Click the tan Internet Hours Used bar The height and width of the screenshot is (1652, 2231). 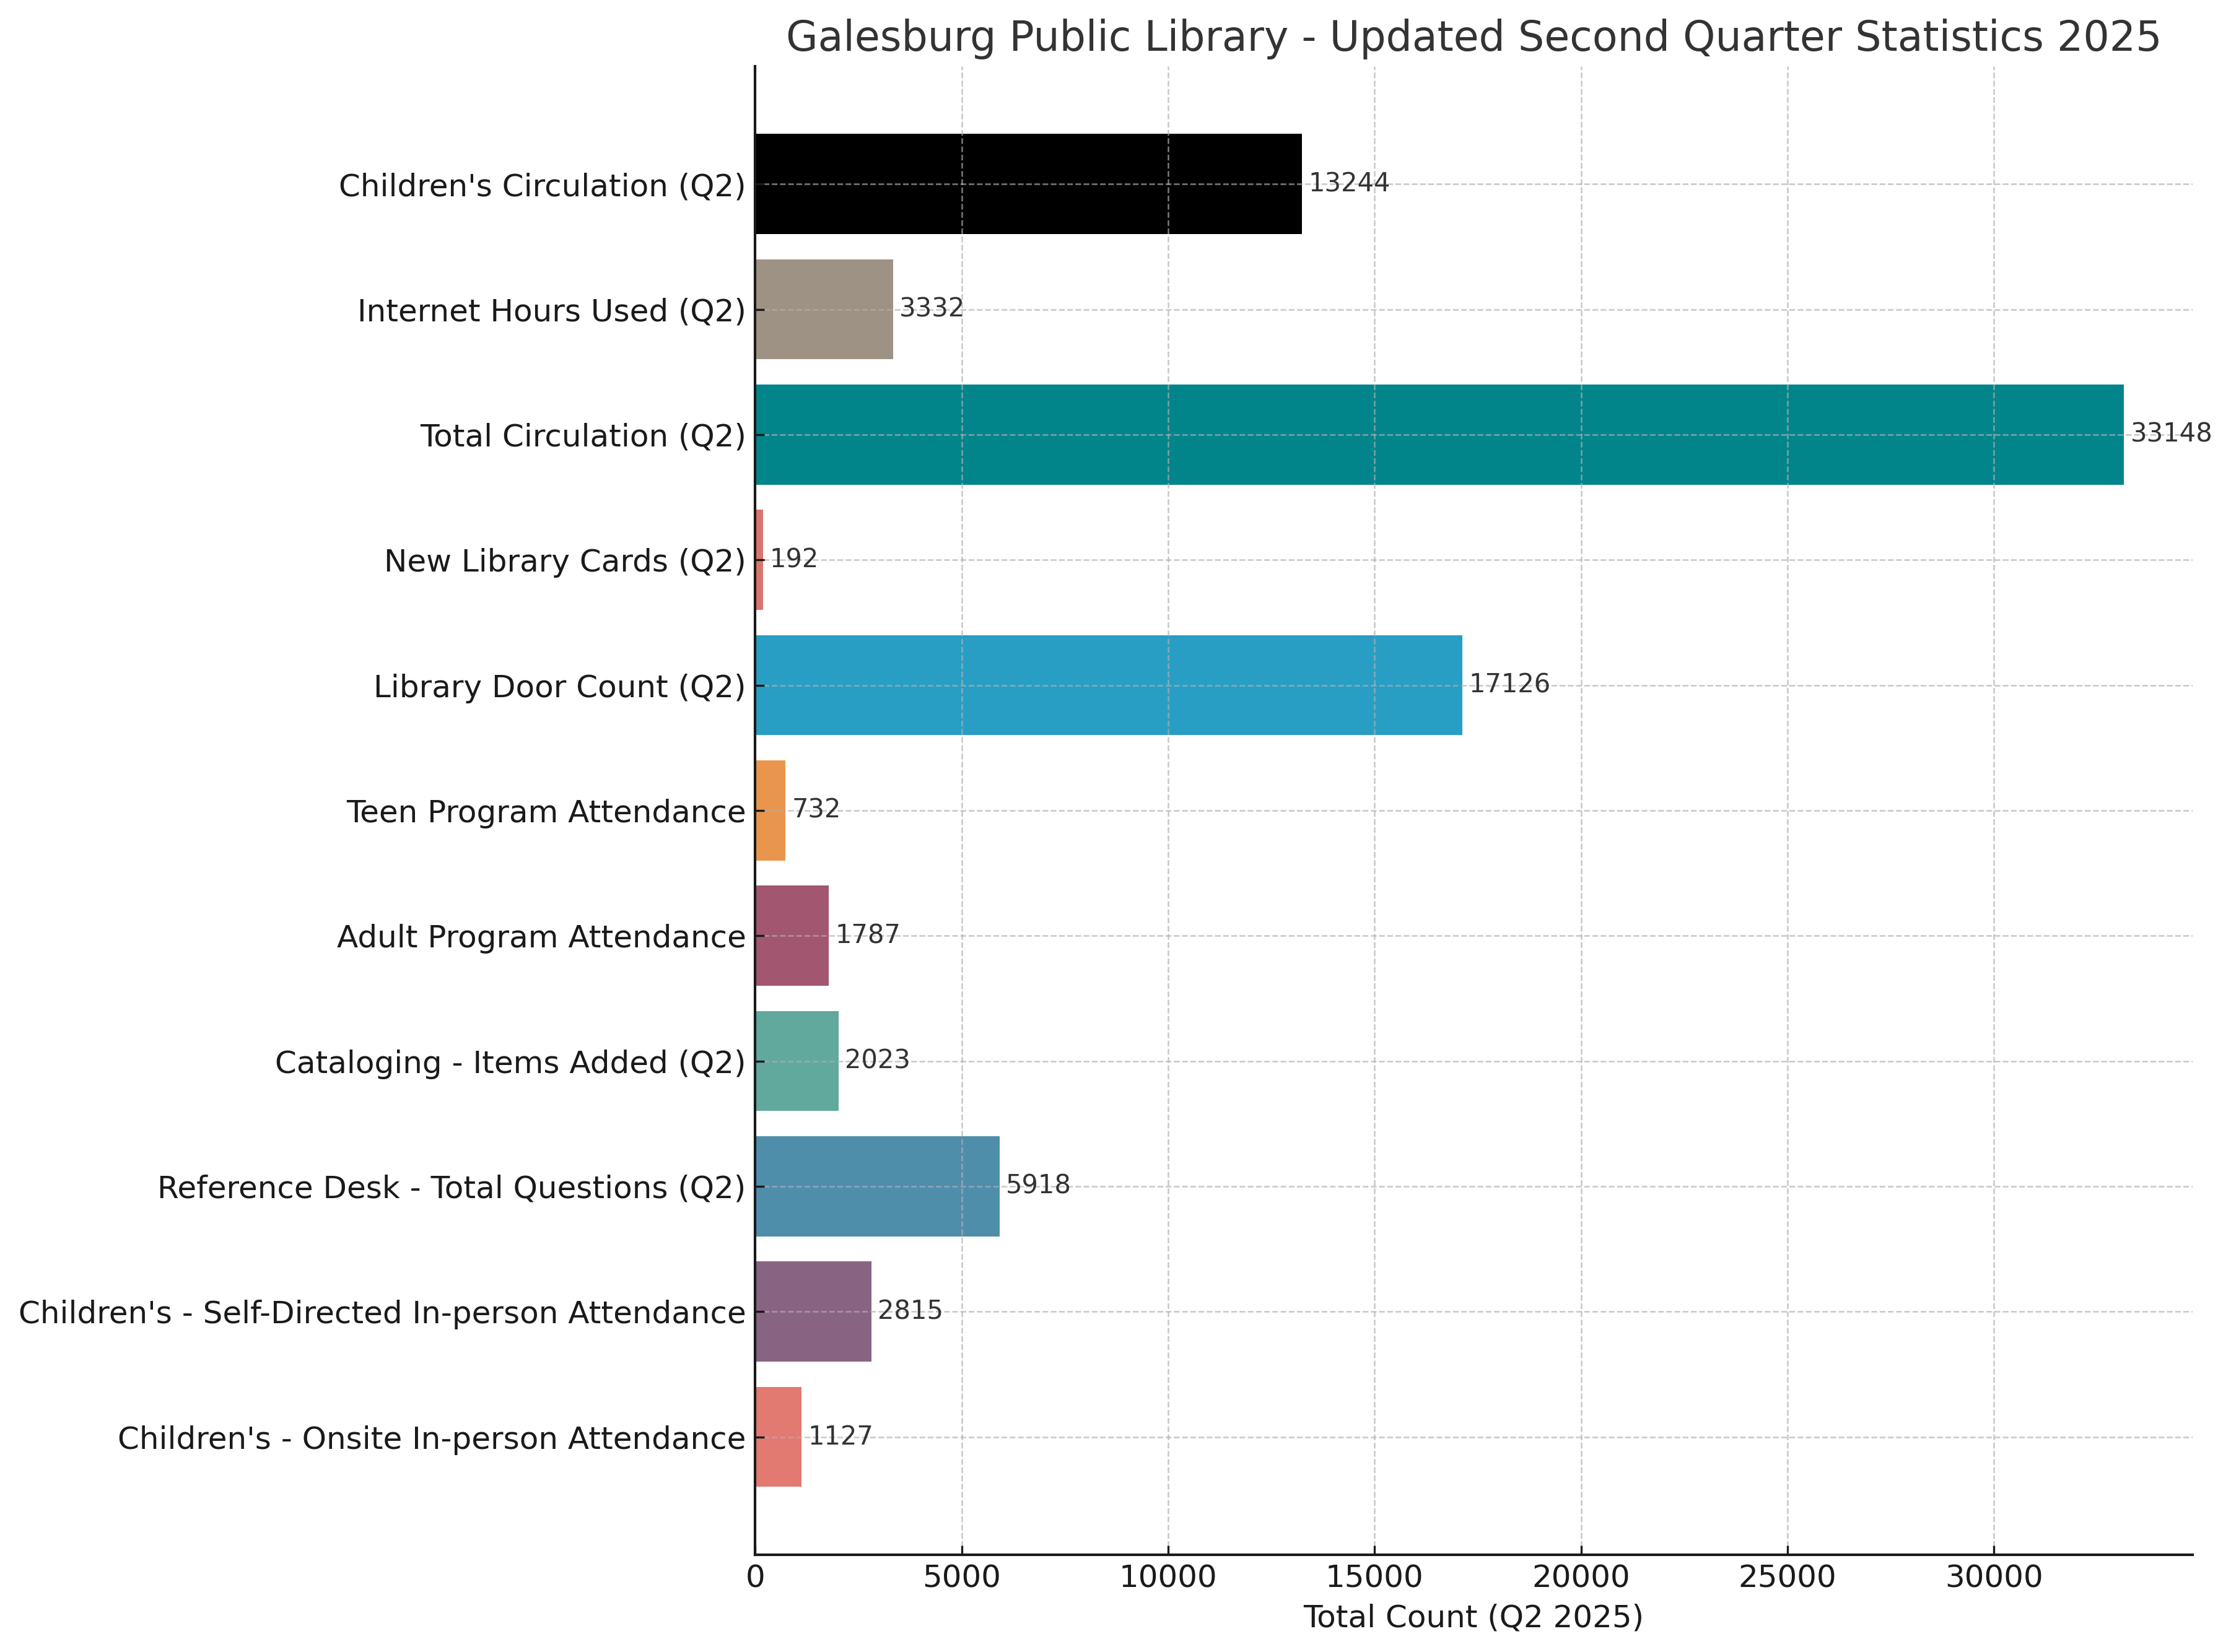(x=823, y=309)
